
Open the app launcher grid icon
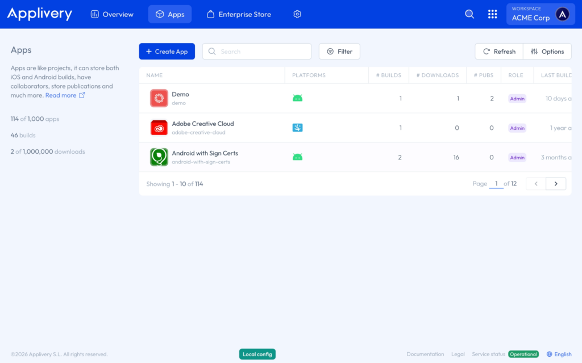pyautogui.click(x=492, y=14)
